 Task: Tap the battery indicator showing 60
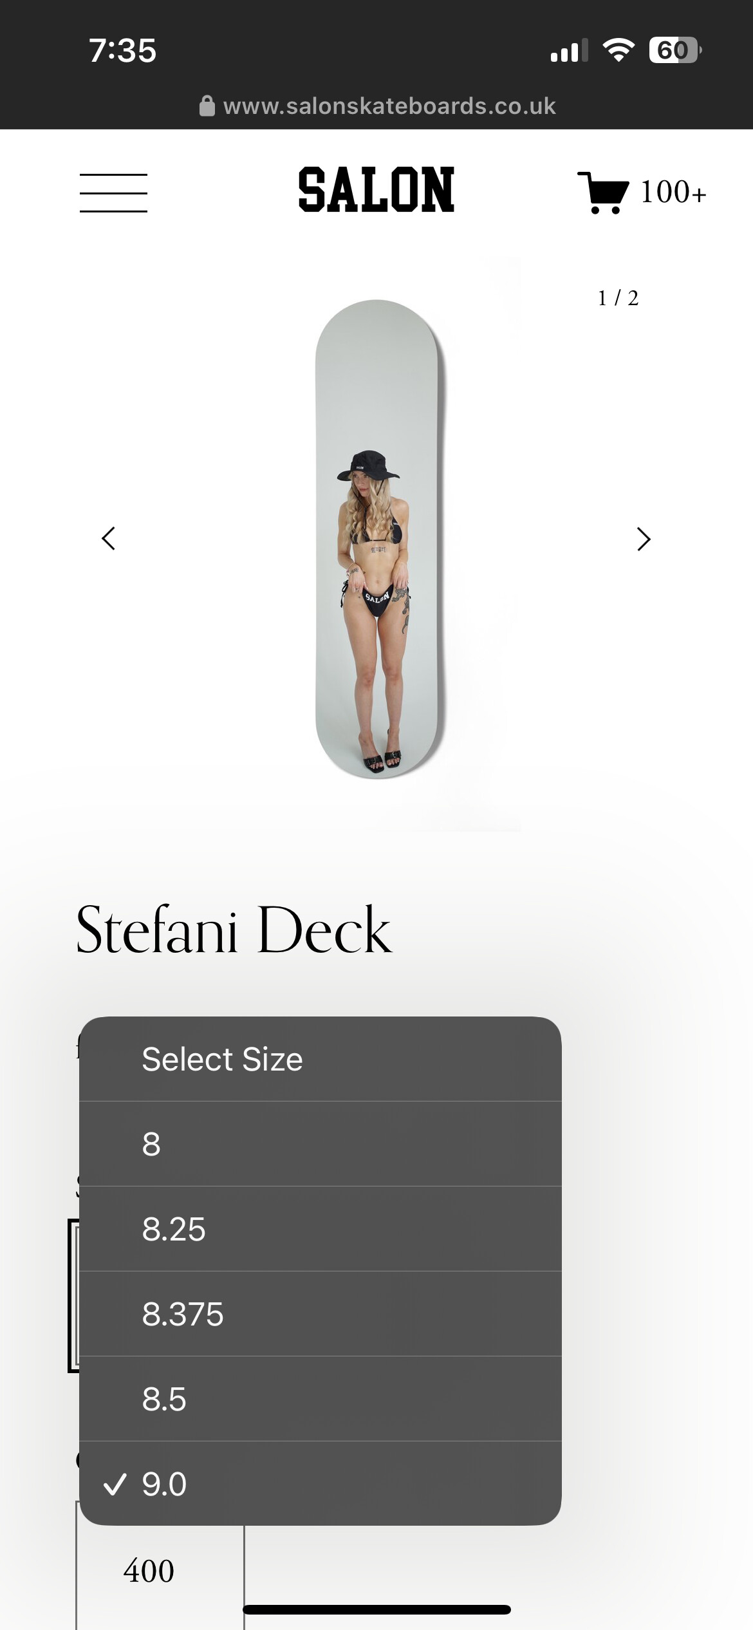[x=675, y=50]
